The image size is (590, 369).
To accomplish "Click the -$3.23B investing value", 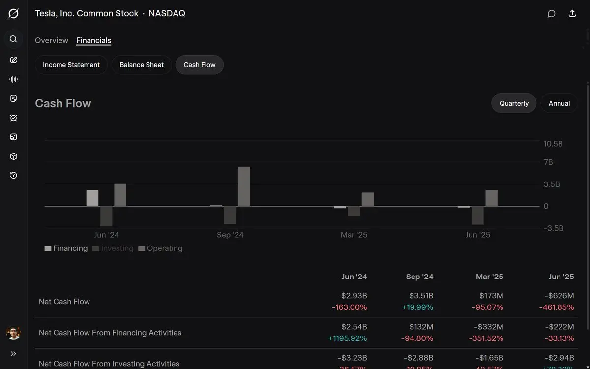I will [353, 358].
